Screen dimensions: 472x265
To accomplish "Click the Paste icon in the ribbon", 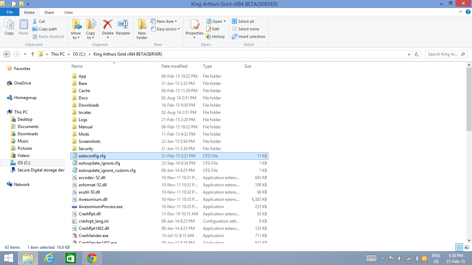I will (23, 27).
